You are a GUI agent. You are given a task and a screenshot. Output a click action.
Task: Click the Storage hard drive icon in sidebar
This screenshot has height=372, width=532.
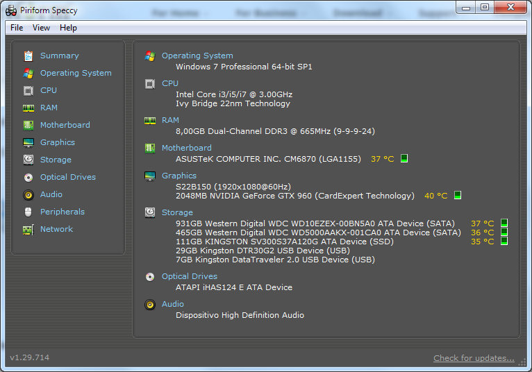(28, 160)
